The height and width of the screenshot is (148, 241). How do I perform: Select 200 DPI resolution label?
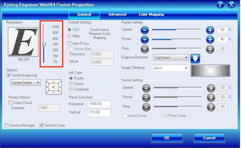pos(55,50)
